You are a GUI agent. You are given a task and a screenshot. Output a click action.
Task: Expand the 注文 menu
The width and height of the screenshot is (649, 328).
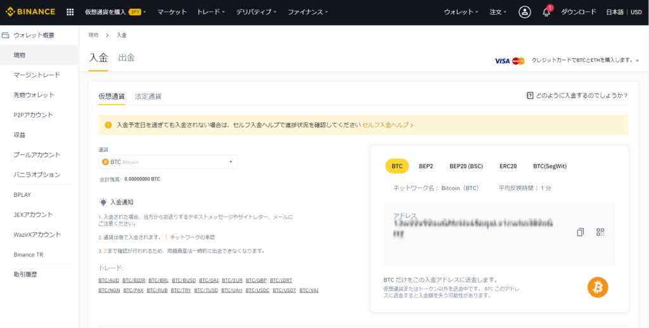tap(498, 12)
